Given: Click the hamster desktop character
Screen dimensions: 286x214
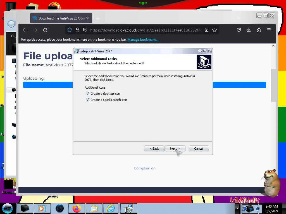Looking at the screenshot, I should point(271,183).
